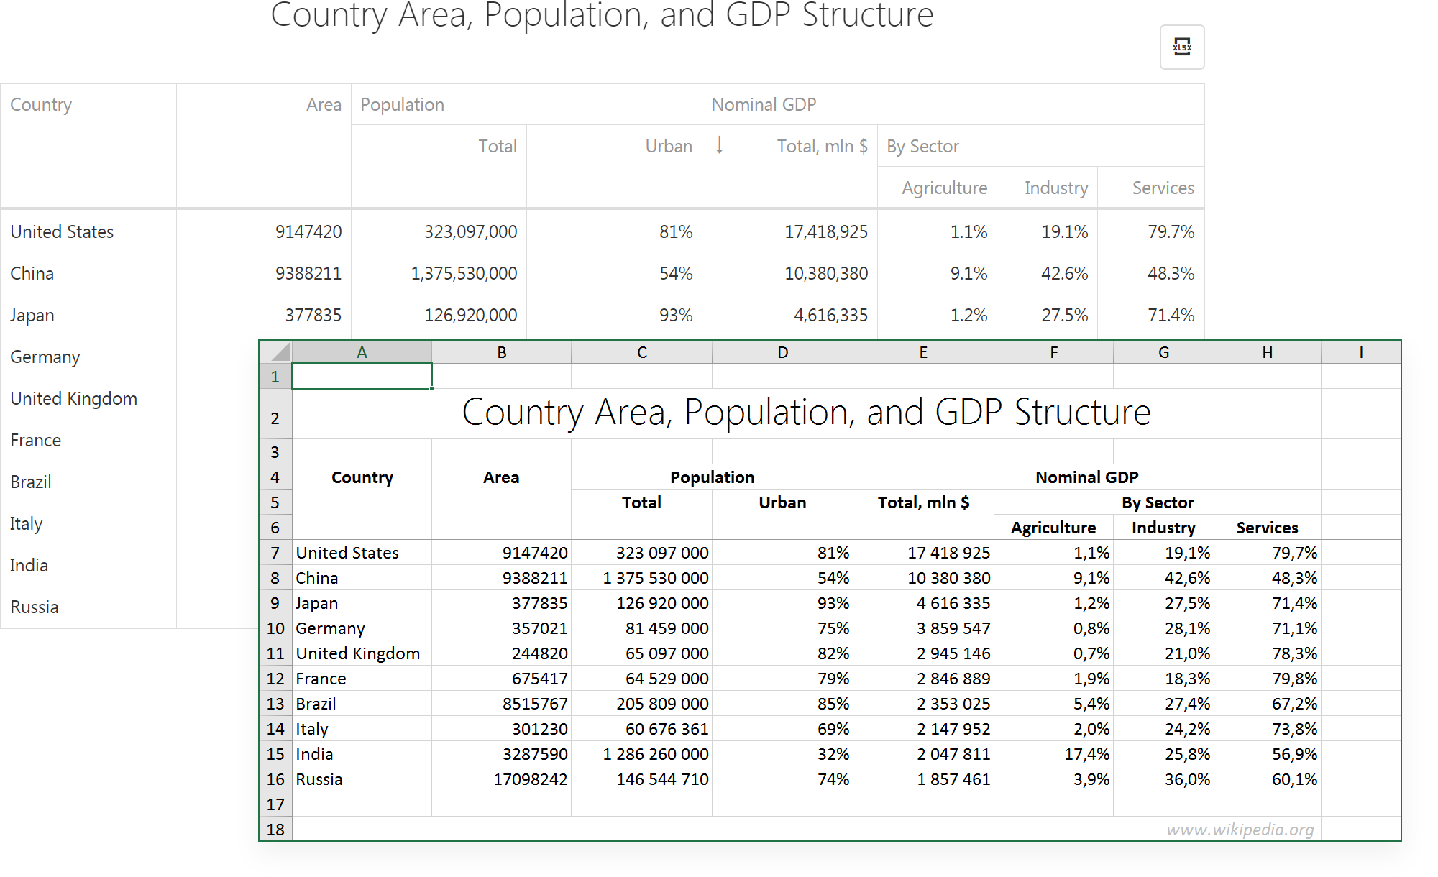The image size is (1438, 877).
Task: Click Russia in the web grid
Action: [x=34, y=607]
